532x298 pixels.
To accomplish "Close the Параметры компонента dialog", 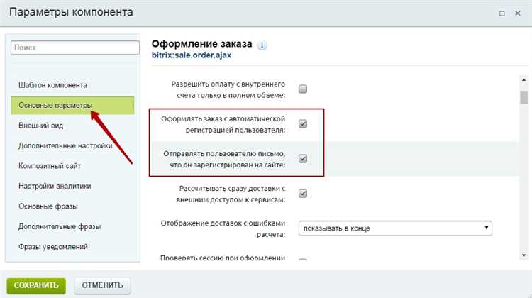I will tap(518, 13).
